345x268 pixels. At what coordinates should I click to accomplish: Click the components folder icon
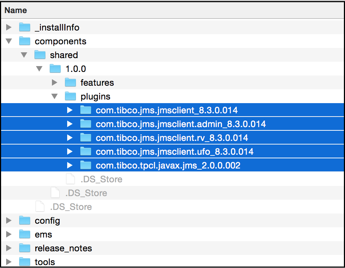click(24, 41)
